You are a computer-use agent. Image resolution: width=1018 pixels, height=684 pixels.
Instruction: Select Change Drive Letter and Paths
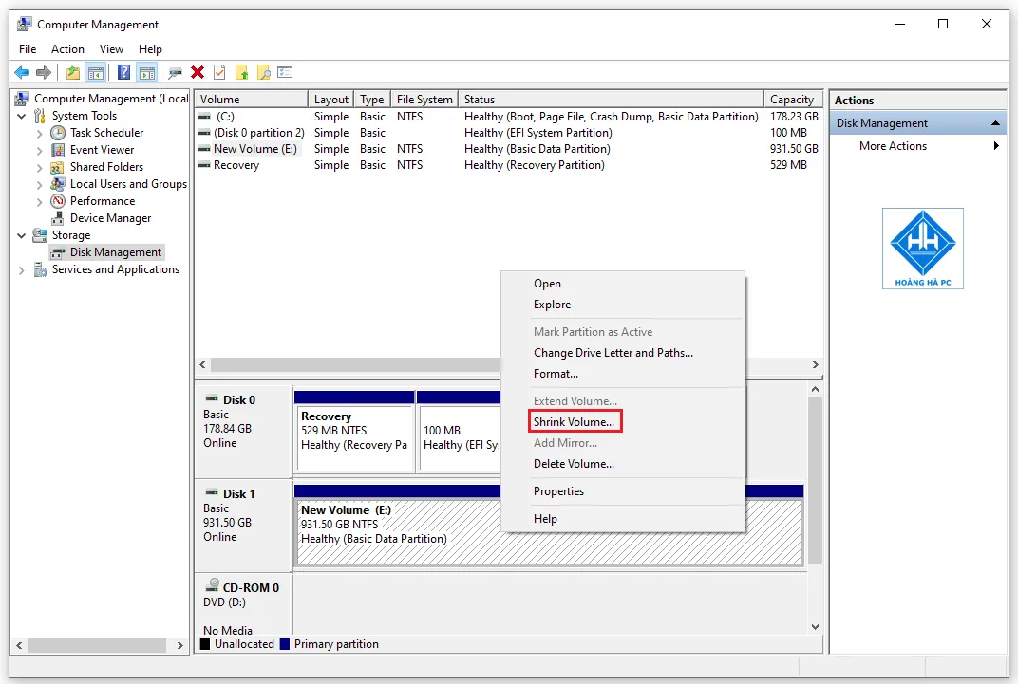[x=613, y=353]
